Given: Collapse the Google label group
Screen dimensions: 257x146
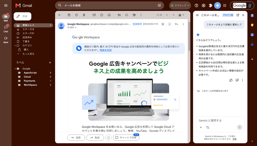Looking at the screenshot, I should click(x=15, y=69).
